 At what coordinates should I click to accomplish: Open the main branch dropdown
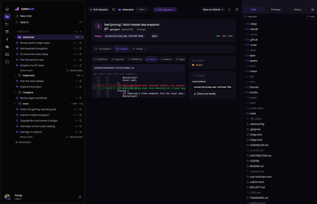coord(142,10)
